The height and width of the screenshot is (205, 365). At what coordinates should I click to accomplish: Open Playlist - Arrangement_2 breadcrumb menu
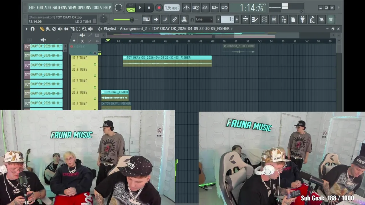[x=125, y=28]
